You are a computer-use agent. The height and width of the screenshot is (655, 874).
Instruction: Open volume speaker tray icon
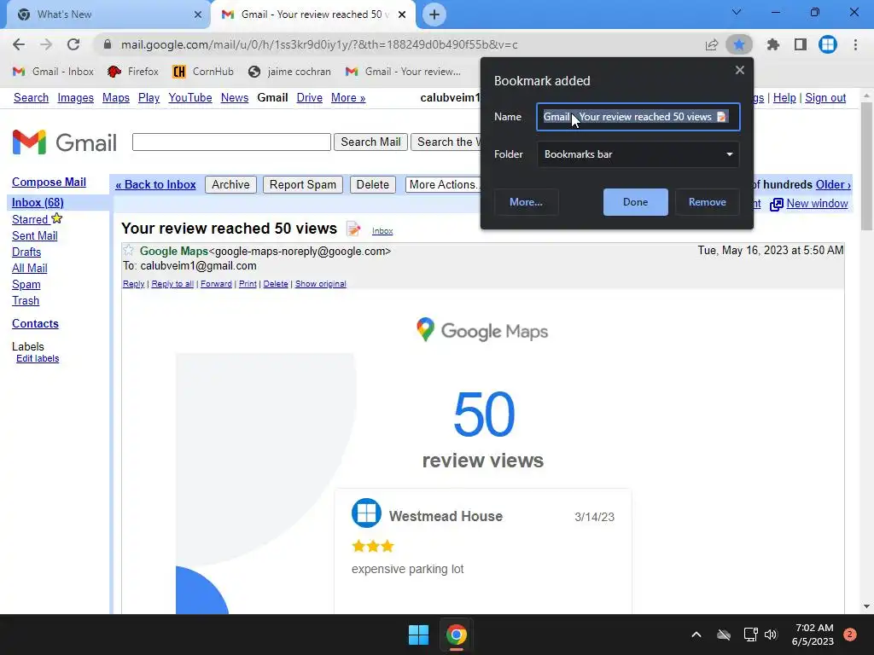(771, 635)
